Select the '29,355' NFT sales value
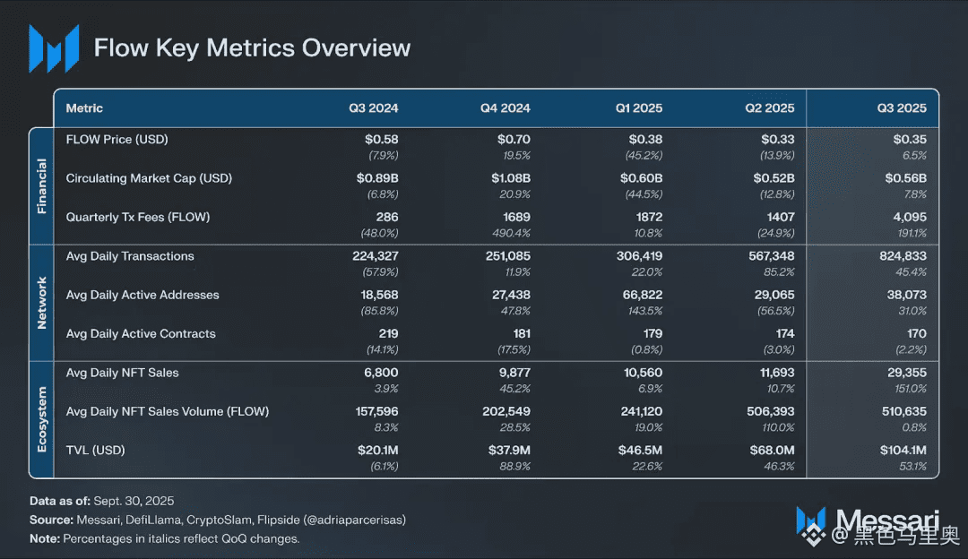This screenshot has height=559, width=968. [x=907, y=373]
